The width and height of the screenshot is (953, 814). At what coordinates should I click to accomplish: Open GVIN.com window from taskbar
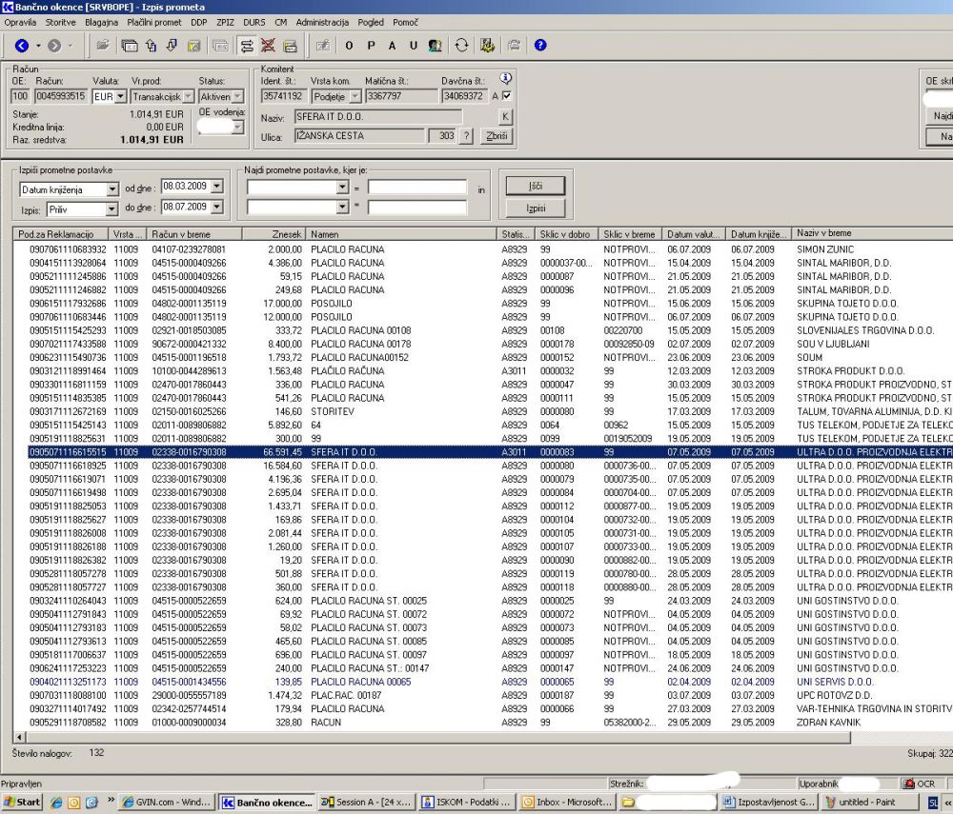168,802
